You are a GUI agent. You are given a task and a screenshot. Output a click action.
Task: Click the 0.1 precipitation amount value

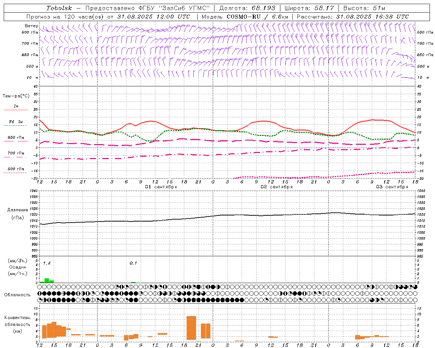point(133,263)
